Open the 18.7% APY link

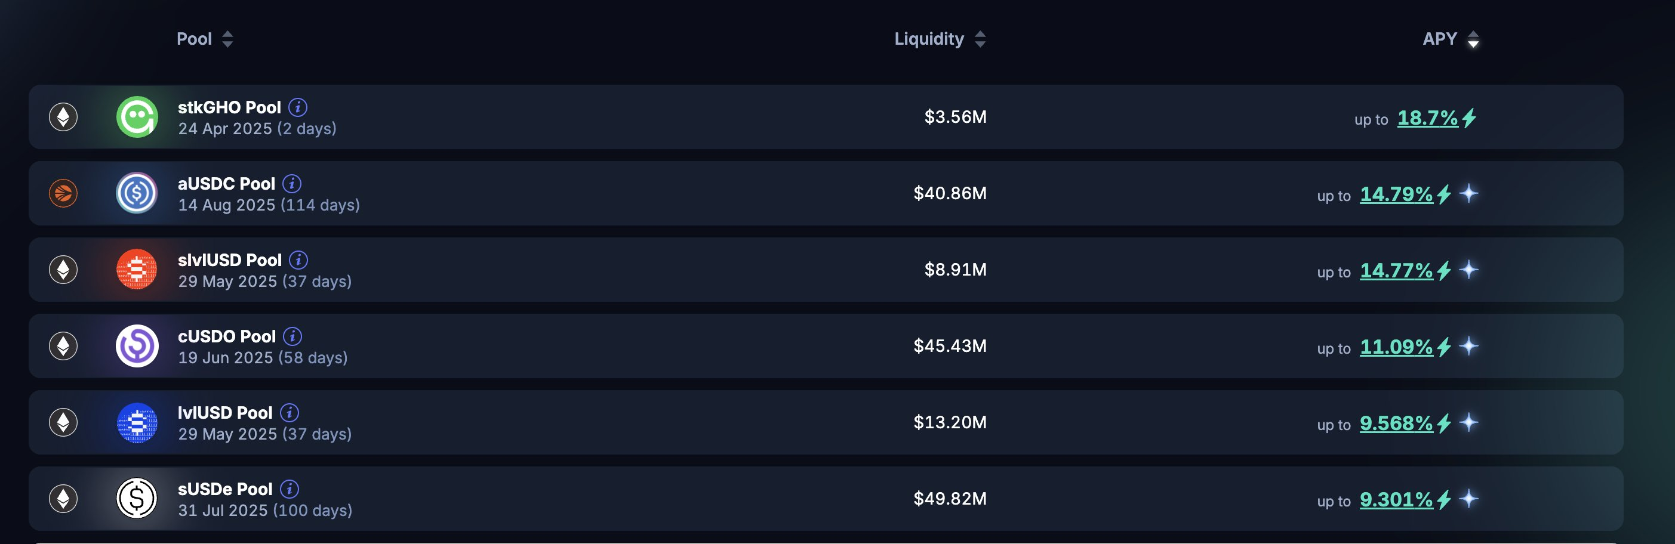tap(1427, 118)
